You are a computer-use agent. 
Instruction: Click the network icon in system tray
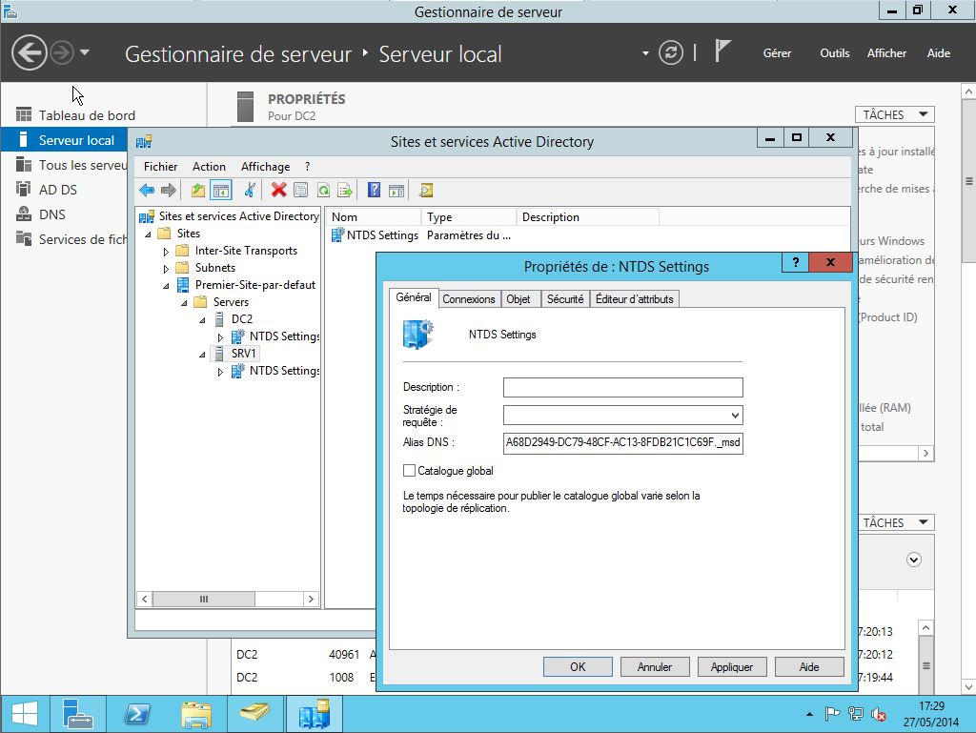click(x=856, y=714)
